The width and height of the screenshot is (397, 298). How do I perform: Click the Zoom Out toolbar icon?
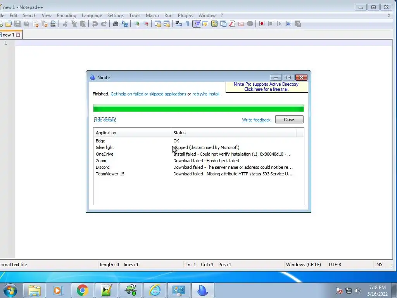(146, 24)
